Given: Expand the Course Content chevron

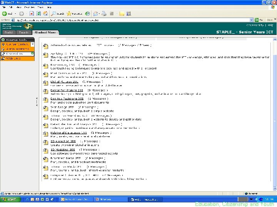Looking at the screenshot, I should click(x=32, y=44).
